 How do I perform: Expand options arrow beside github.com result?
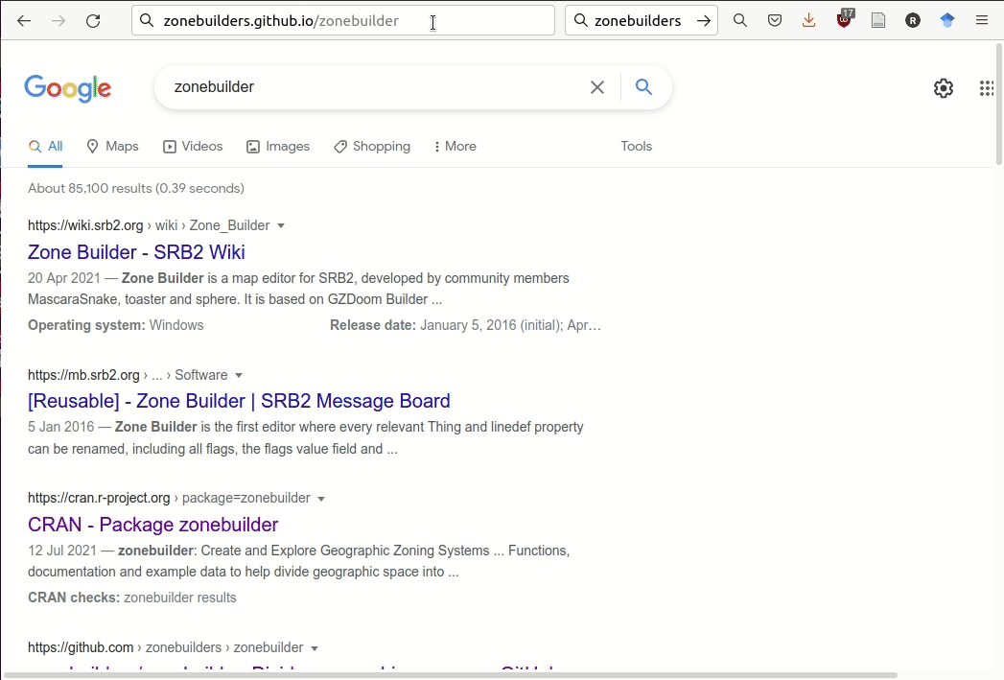(x=315, y=648)
